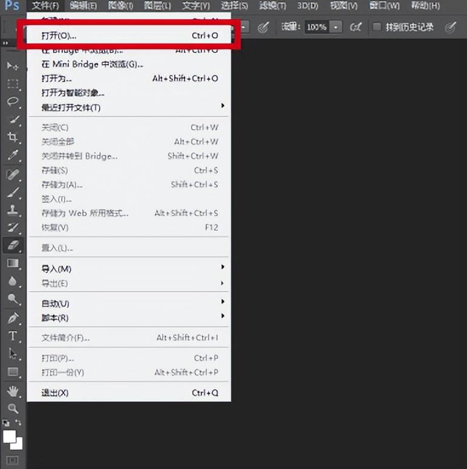The width and height of the screenshot is (467, 469).
Task: Select the Horizontal Type tool
Action: pyautogui.click(x=13, y=336)
